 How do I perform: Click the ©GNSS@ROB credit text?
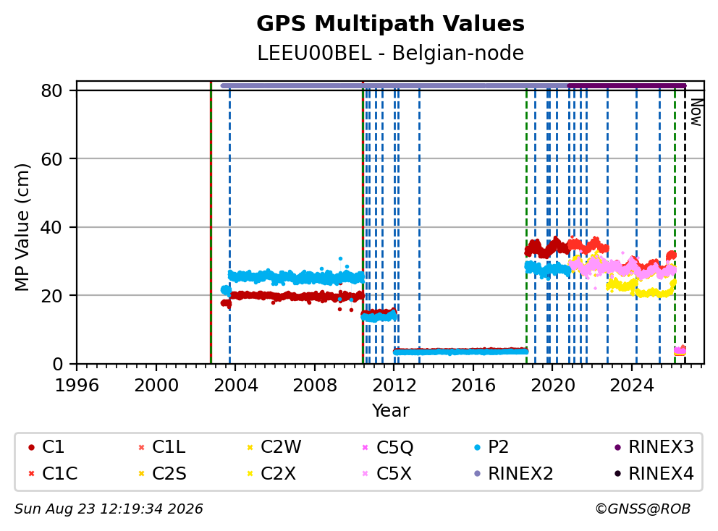tap(643, 509)
